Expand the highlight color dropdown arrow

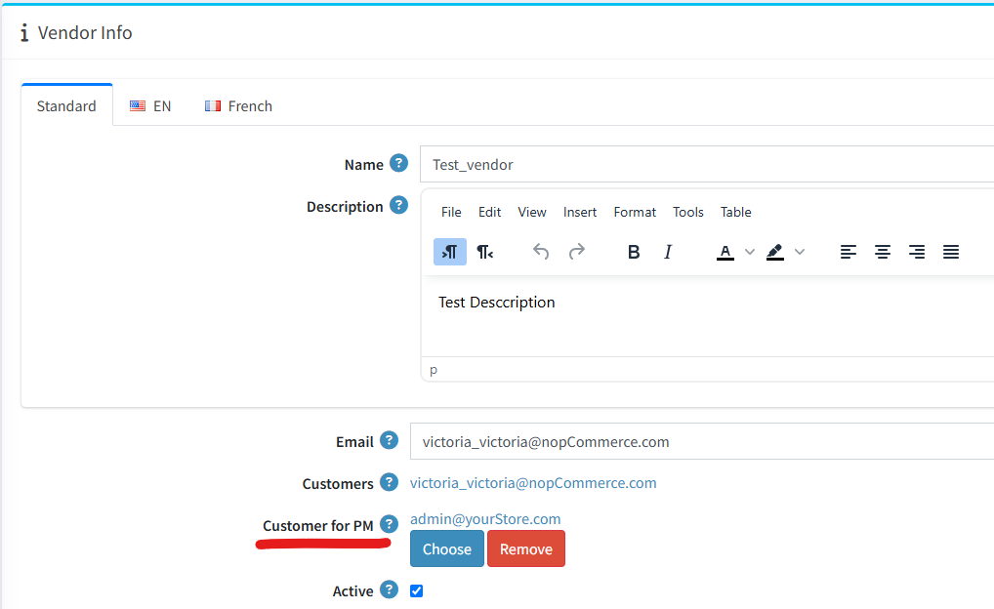click(800, 252)
